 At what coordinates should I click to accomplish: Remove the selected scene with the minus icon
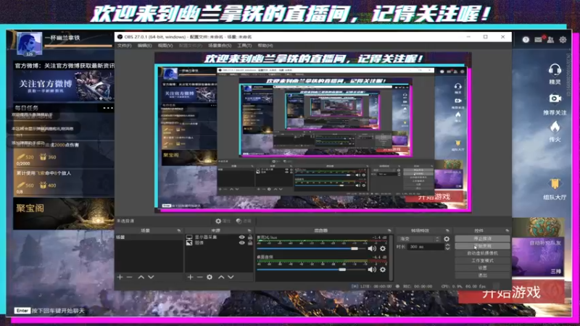pyautogui.click(x=130, y=277)
